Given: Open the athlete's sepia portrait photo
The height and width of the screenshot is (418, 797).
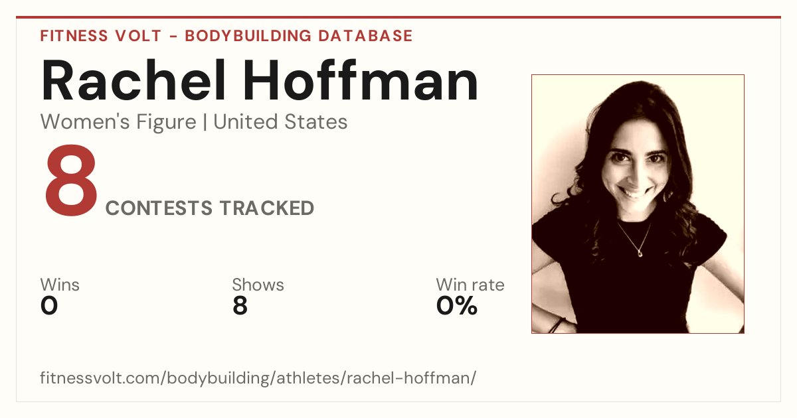Looking at the screenshot, I should click(x=638, y=204).
